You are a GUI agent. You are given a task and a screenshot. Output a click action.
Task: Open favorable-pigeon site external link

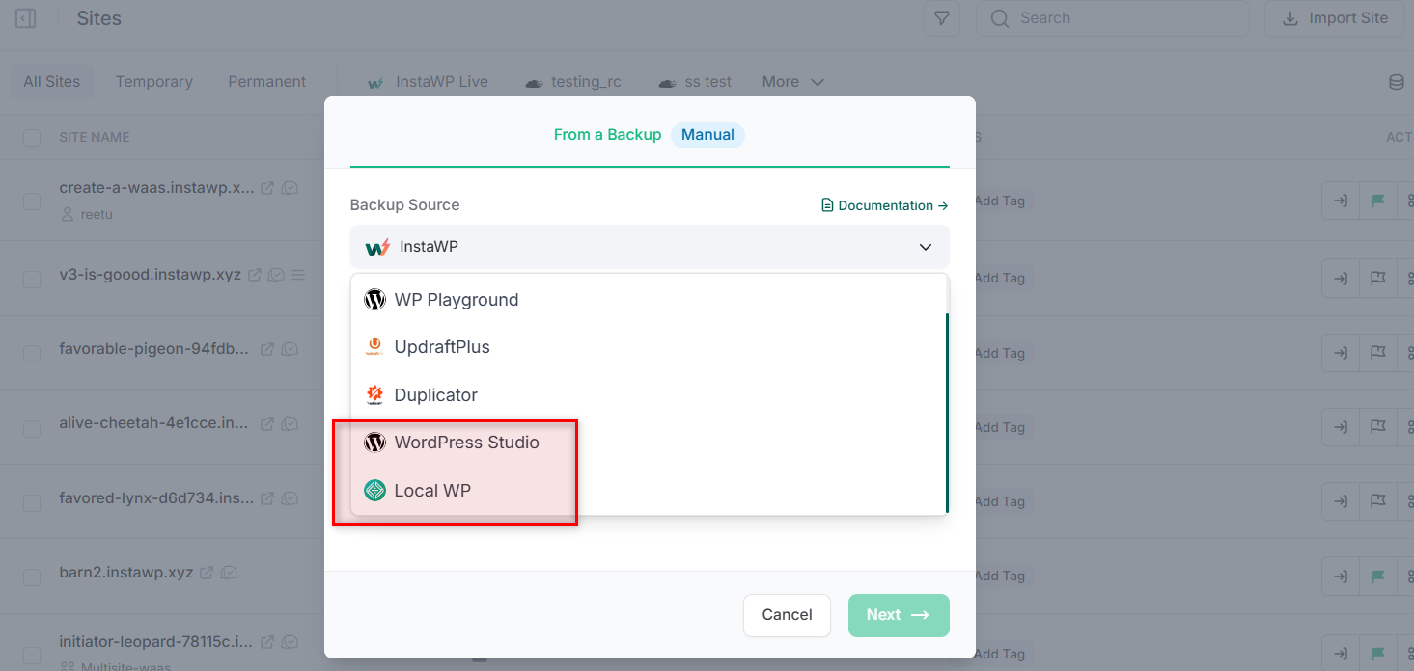pos(267,348)
